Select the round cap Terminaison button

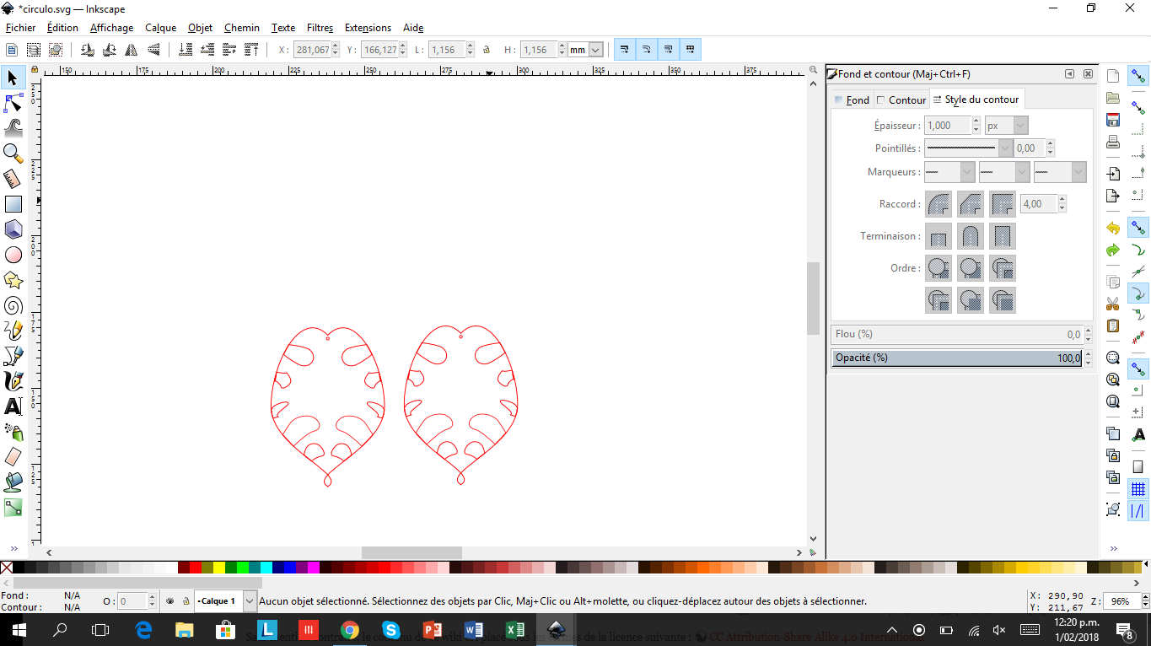(970, 236)
